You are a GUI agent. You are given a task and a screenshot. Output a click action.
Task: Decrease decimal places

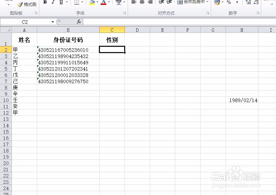coord(256,2)
